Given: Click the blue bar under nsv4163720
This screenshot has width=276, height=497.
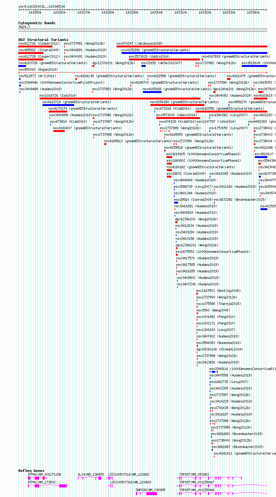Looking at the screenshot, I should [58, 105].
